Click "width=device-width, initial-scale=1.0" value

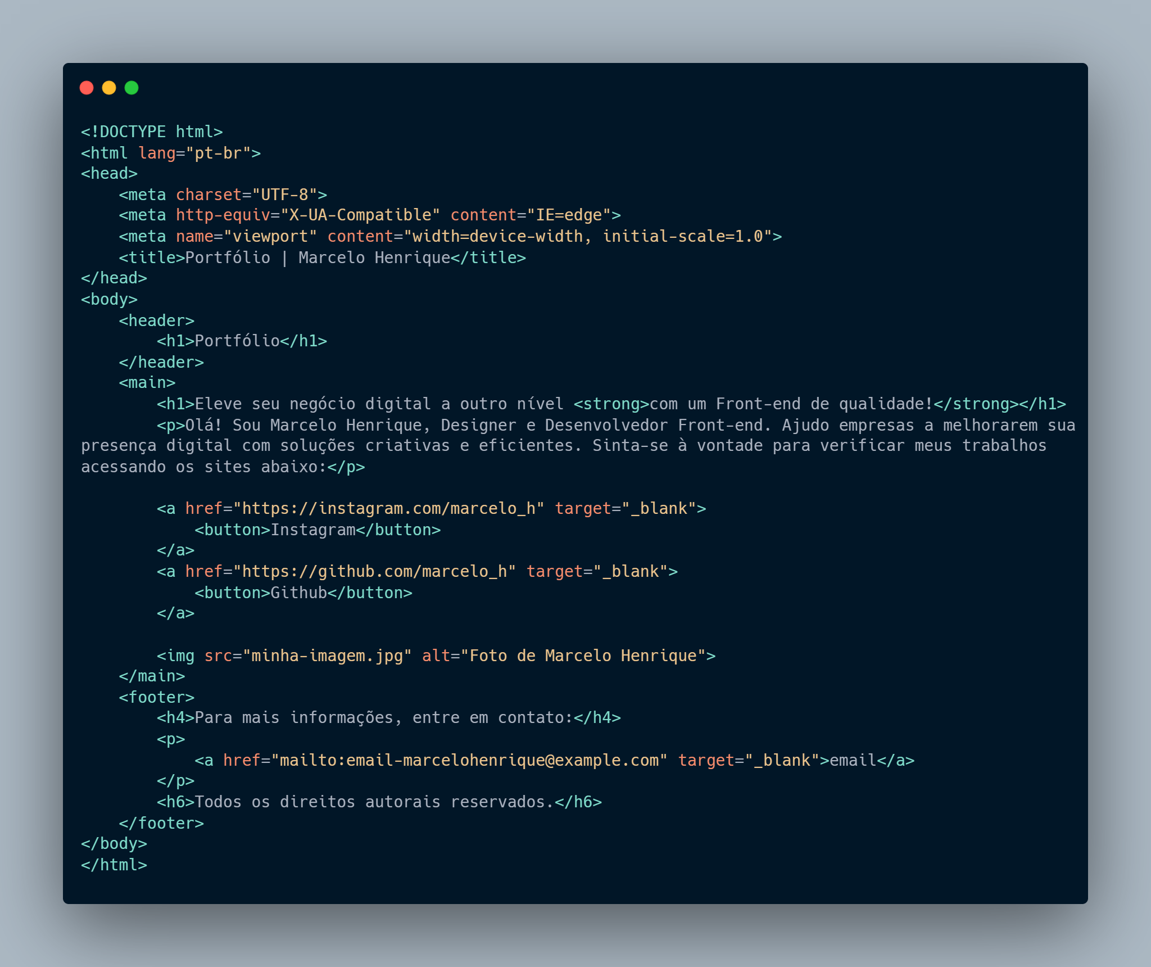pos(588,236)
